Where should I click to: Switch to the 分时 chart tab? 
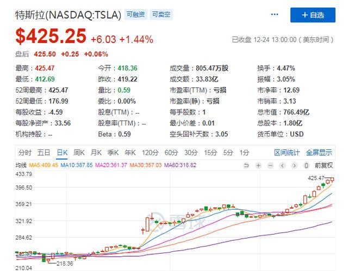25,153
